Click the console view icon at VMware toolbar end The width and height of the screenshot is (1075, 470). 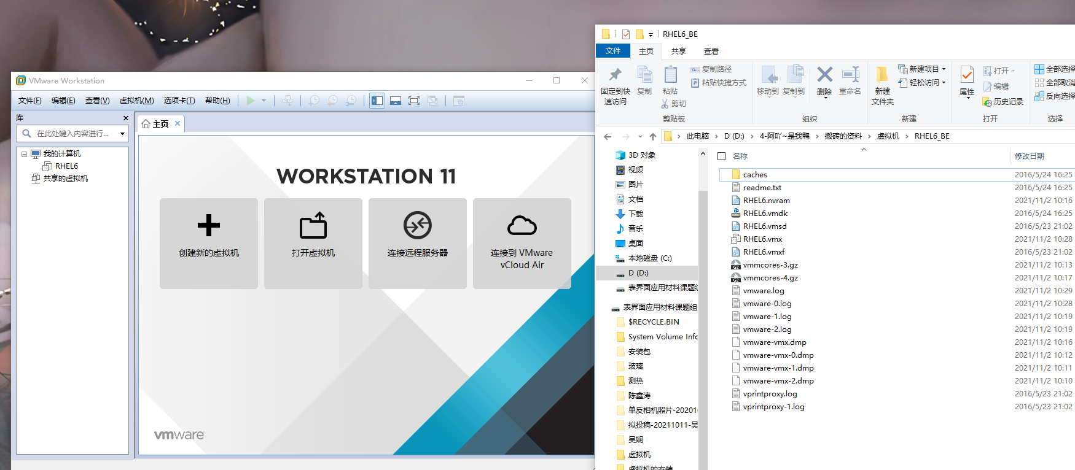pos(459,101)
